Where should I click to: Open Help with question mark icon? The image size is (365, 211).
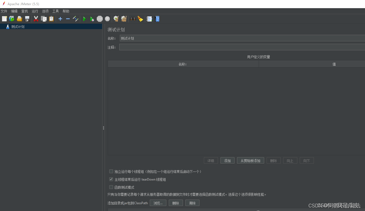click(157, 19)
